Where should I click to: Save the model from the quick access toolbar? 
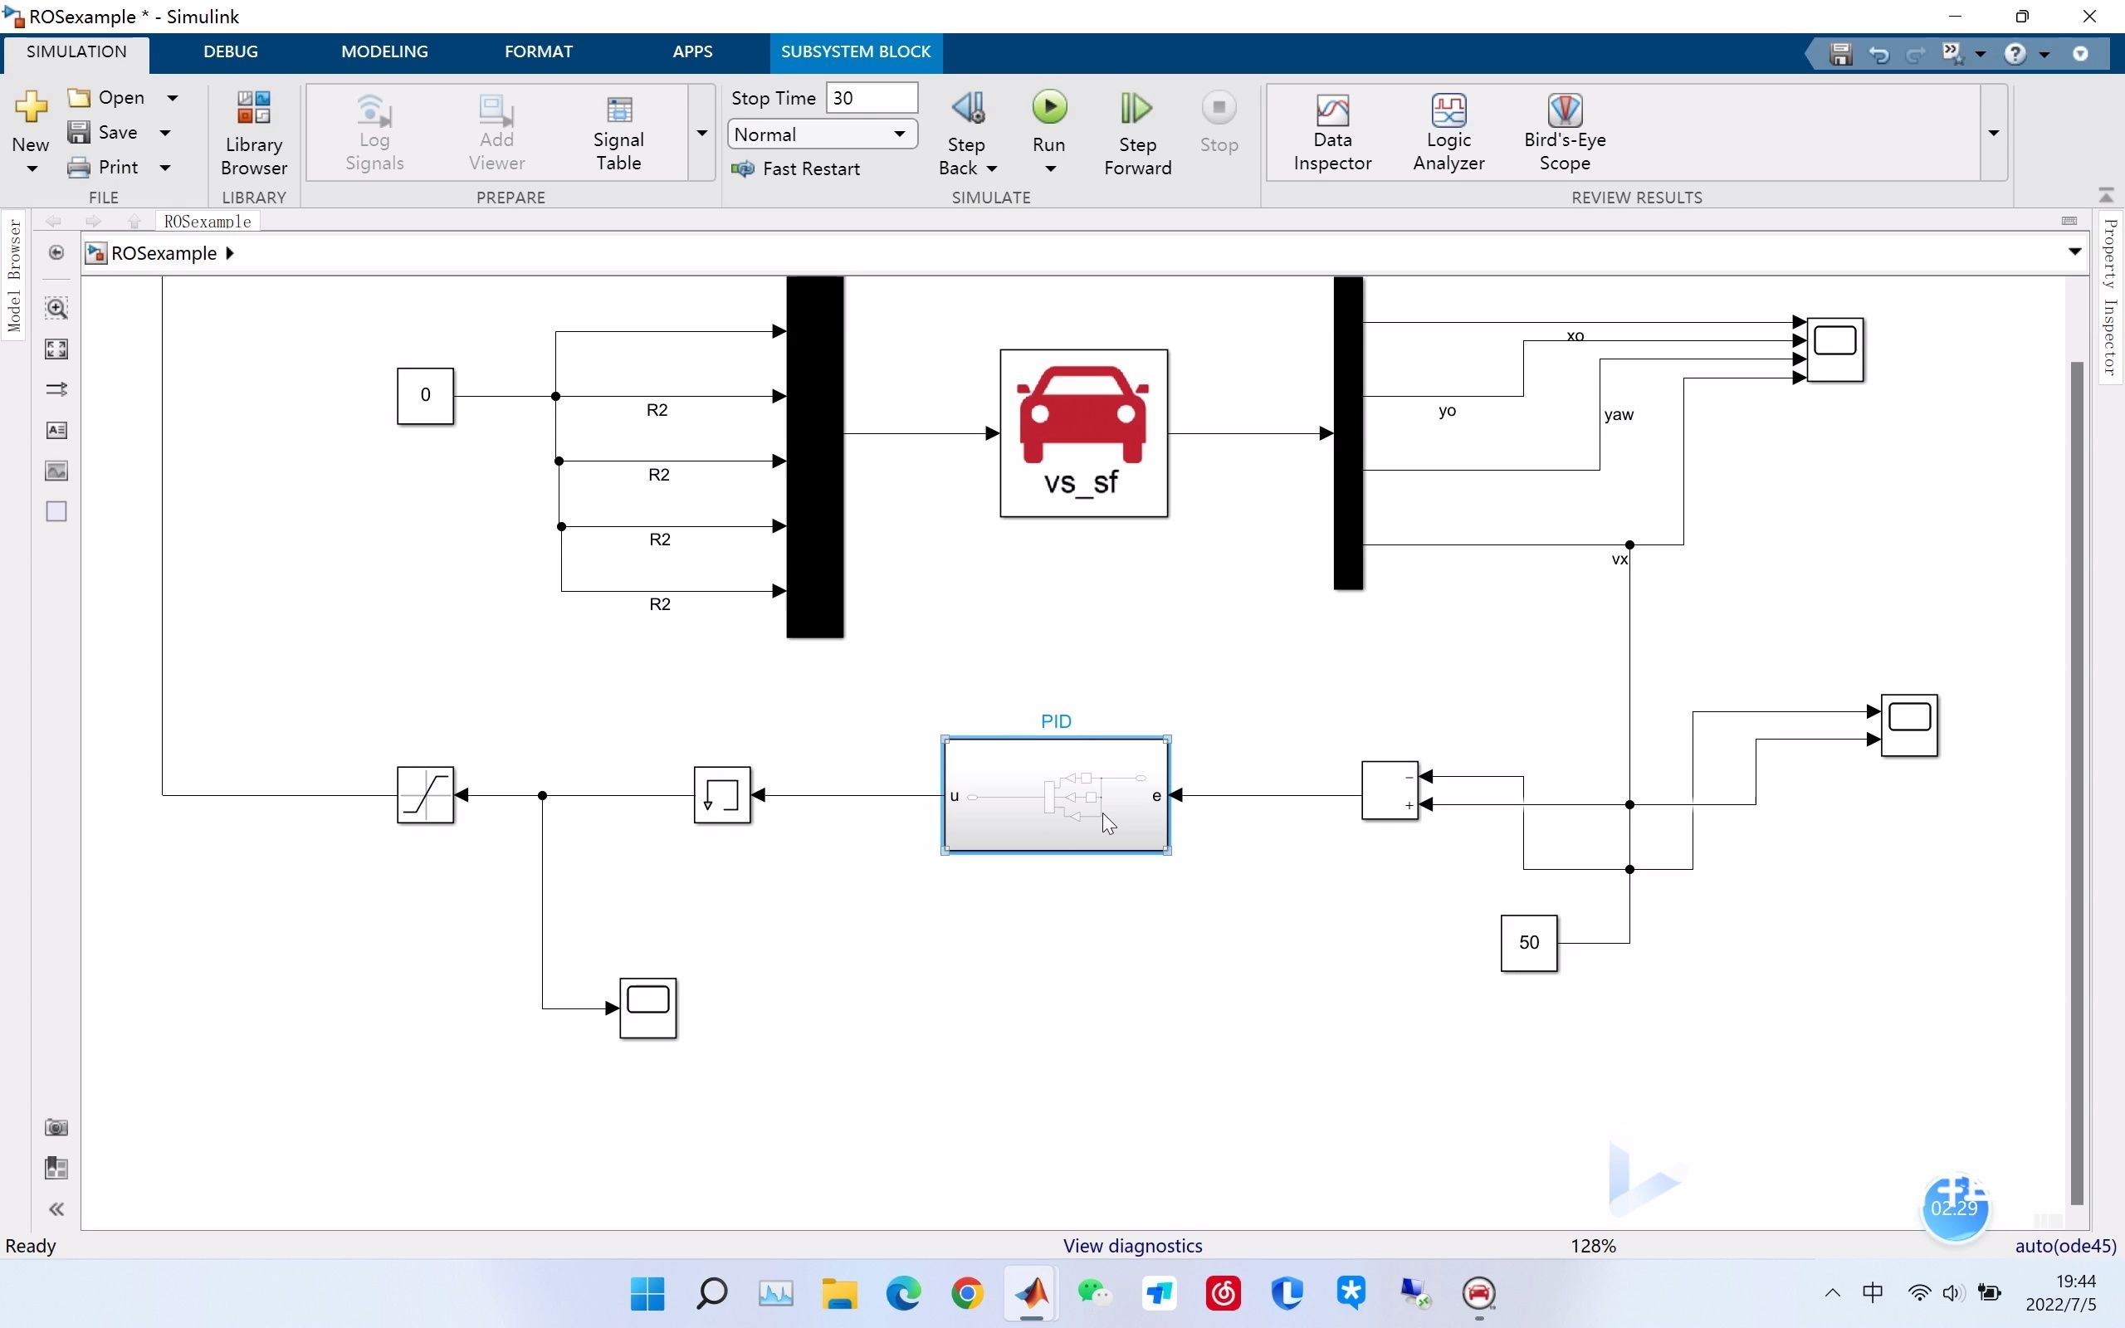pos(1841,54)
